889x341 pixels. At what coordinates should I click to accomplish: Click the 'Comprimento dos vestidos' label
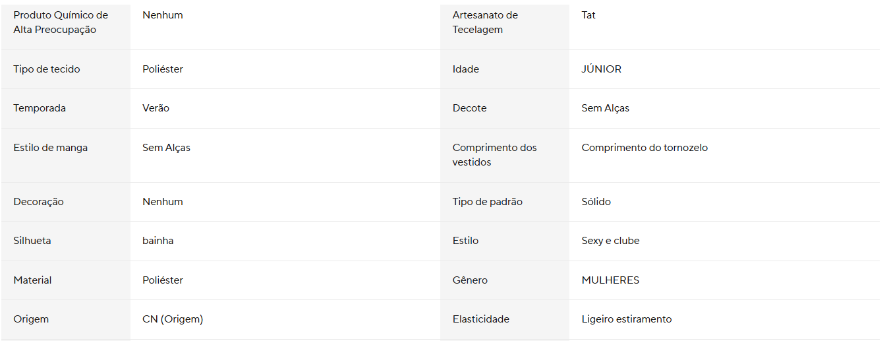[x=494, y=155]
